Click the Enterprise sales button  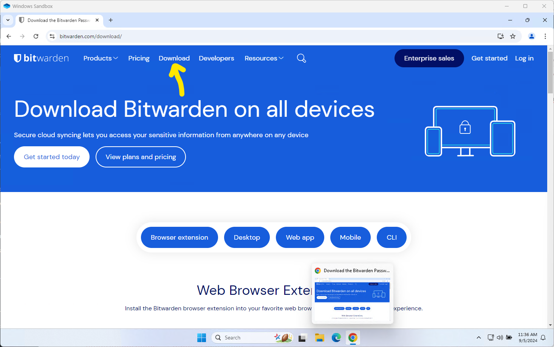click(429, 58)
